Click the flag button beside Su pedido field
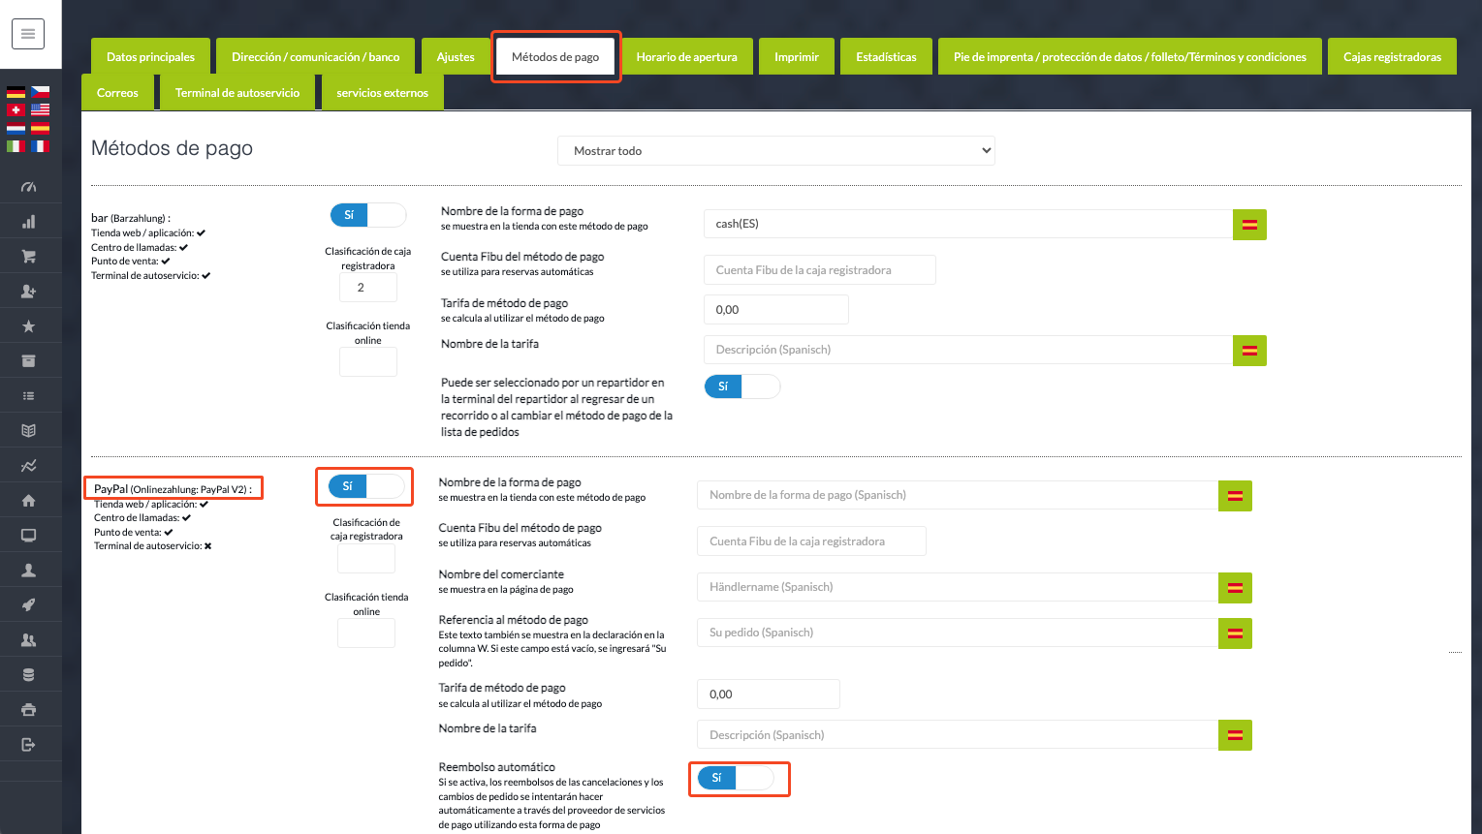This screenshot has width=1482, height=834. point(1235,633)
